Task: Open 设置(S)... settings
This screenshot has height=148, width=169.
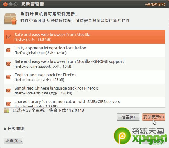Action: pyautogui.click(x=13, y=140)
